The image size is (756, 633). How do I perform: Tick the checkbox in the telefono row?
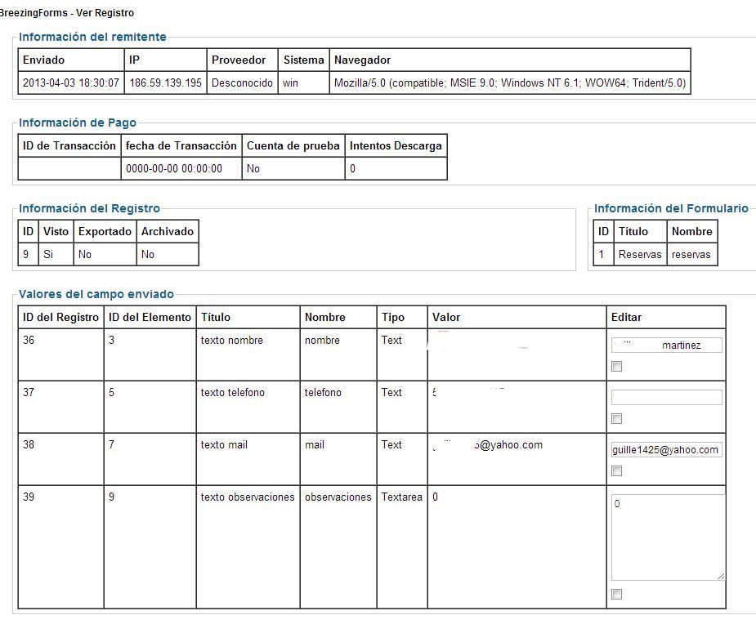[x=616, y=419]
